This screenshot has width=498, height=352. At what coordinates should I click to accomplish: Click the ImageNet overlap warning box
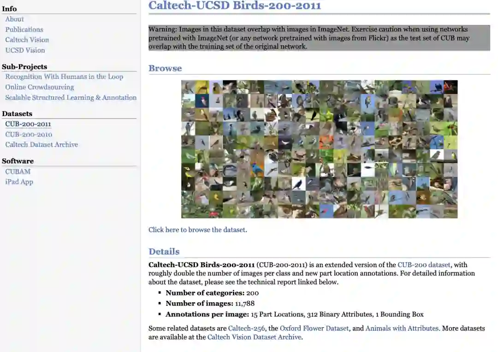tap(319, 38)
